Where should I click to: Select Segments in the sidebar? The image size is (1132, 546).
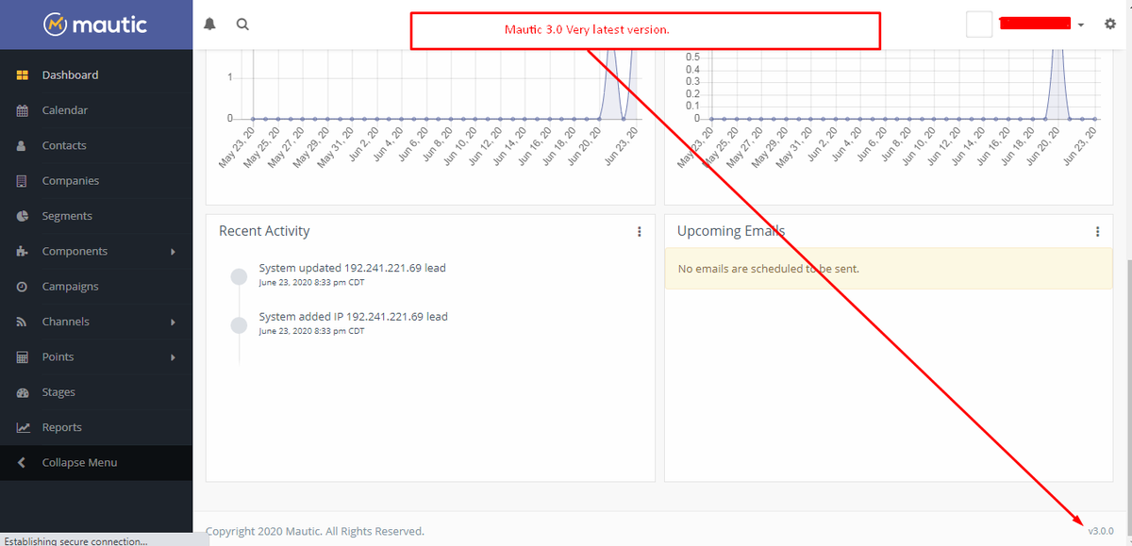point(96,216)
